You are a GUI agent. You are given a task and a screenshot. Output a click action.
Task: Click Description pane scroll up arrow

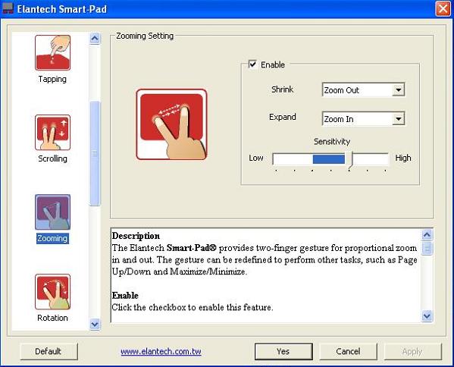(427, 234)
